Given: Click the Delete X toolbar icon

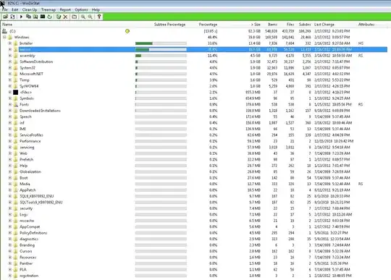Looking at the screenshot, I should (65, 17).
